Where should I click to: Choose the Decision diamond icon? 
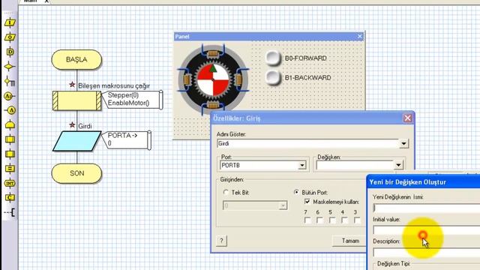pos(10,67)
